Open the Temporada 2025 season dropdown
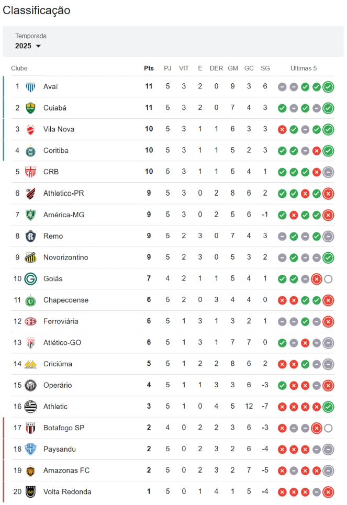This screenshot has height=505, width=347. 28,46
